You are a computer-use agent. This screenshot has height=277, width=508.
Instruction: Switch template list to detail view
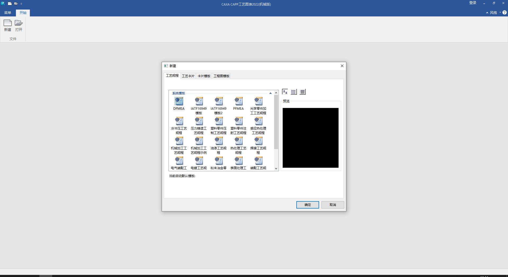coord(302,92)
